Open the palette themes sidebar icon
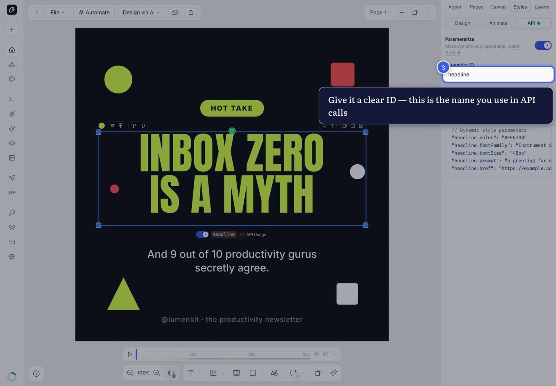 click(12, 79)
